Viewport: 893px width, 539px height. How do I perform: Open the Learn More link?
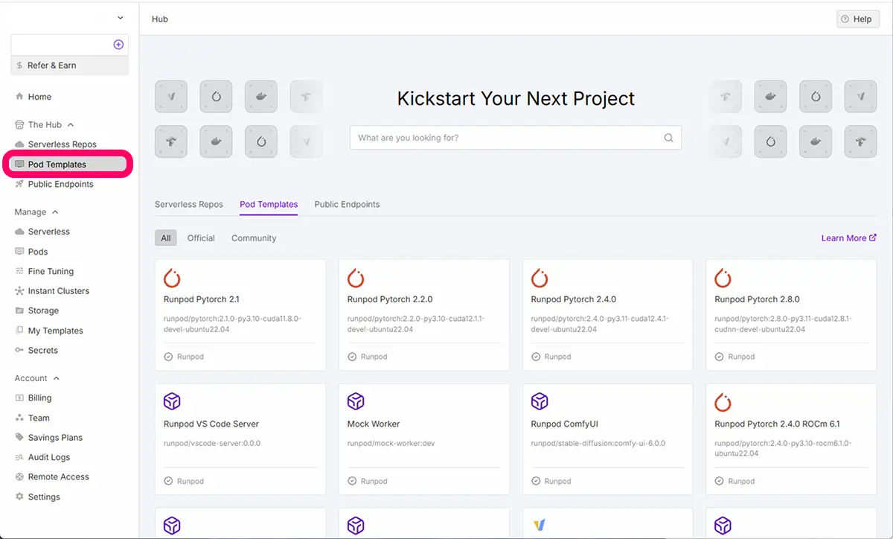tap(848, 238)
